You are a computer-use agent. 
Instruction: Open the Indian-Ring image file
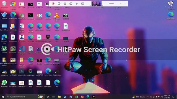tap(13, 50)
